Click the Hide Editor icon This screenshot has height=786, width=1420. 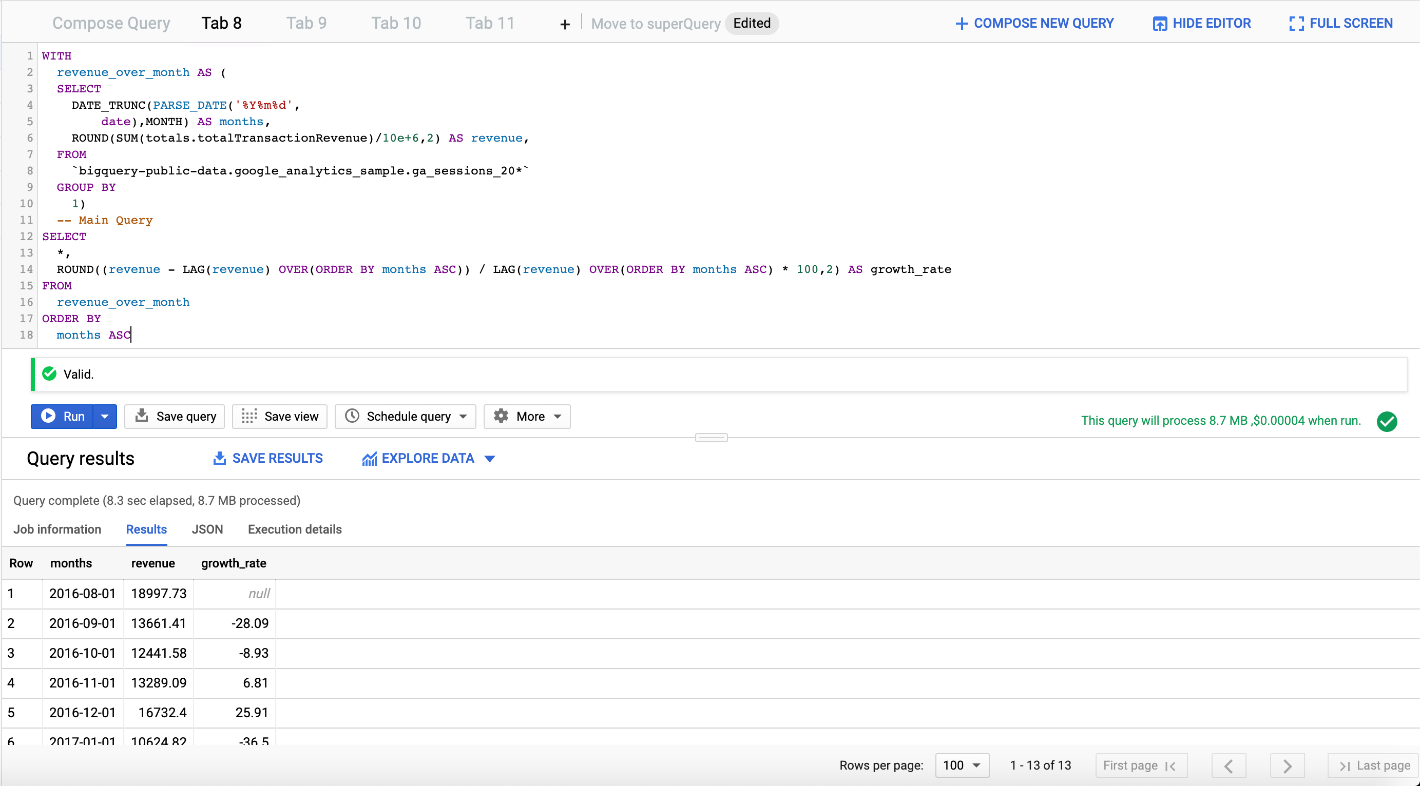(1159, 24)
